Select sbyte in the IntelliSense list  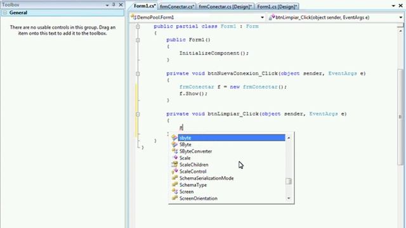coord(232,138)
